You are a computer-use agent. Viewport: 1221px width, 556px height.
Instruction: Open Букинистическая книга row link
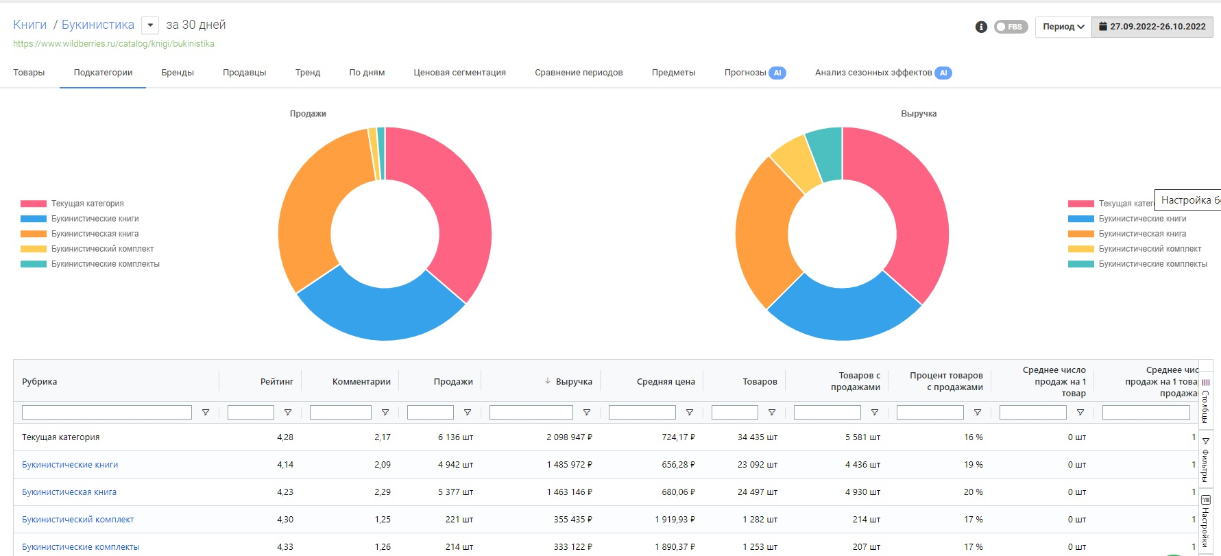point(69,492)
